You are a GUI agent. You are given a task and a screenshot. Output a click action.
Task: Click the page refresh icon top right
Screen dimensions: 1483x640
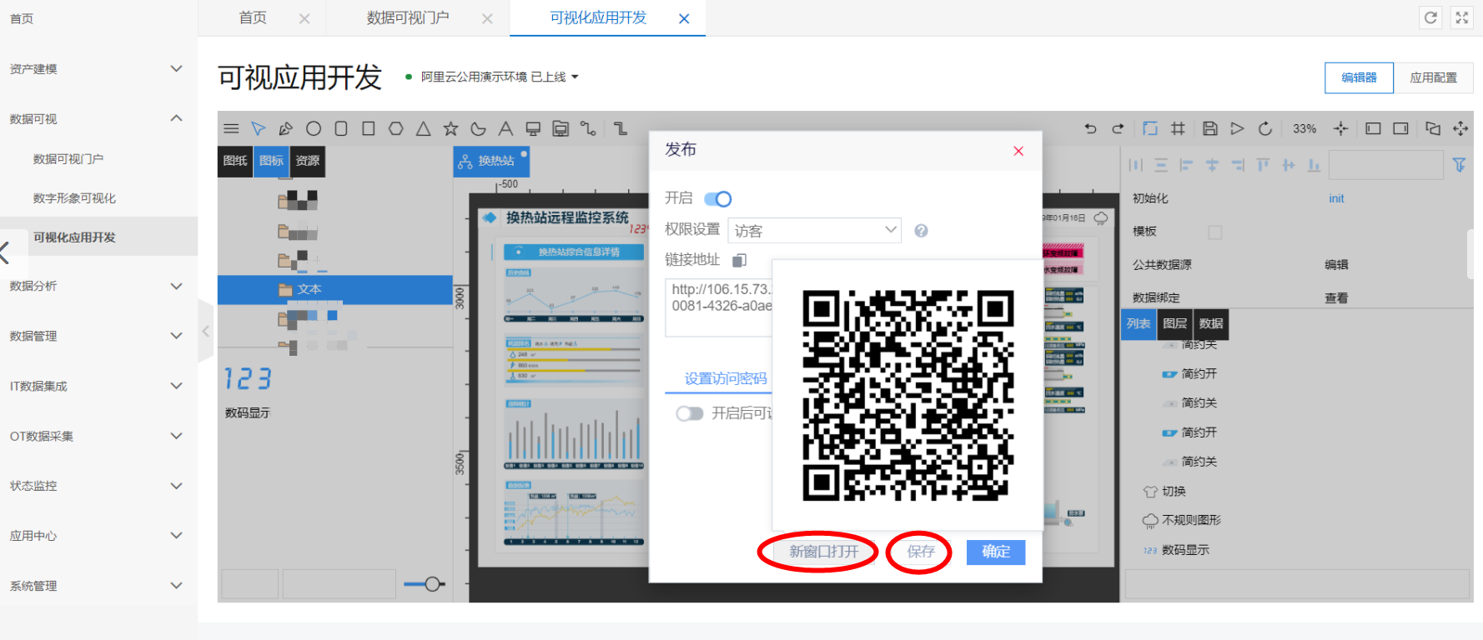(1430, 17)
